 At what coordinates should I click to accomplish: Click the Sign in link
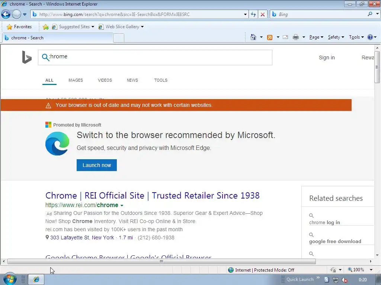click(327, 58)
